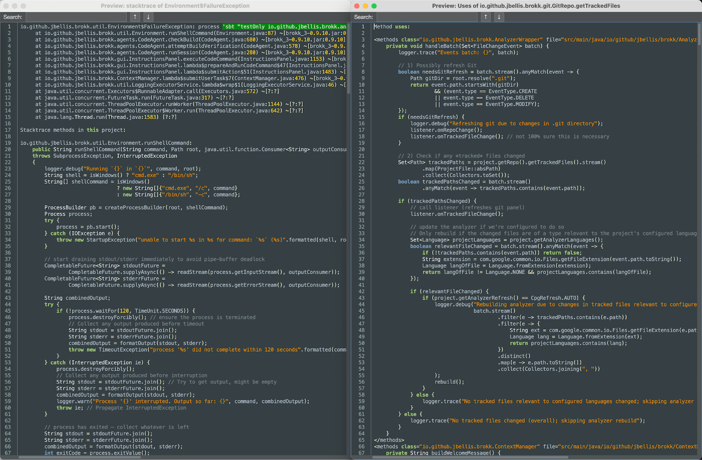Click the line 'if (trackedPathsChanged) {'
702x460 pixels.
(437, 201)
